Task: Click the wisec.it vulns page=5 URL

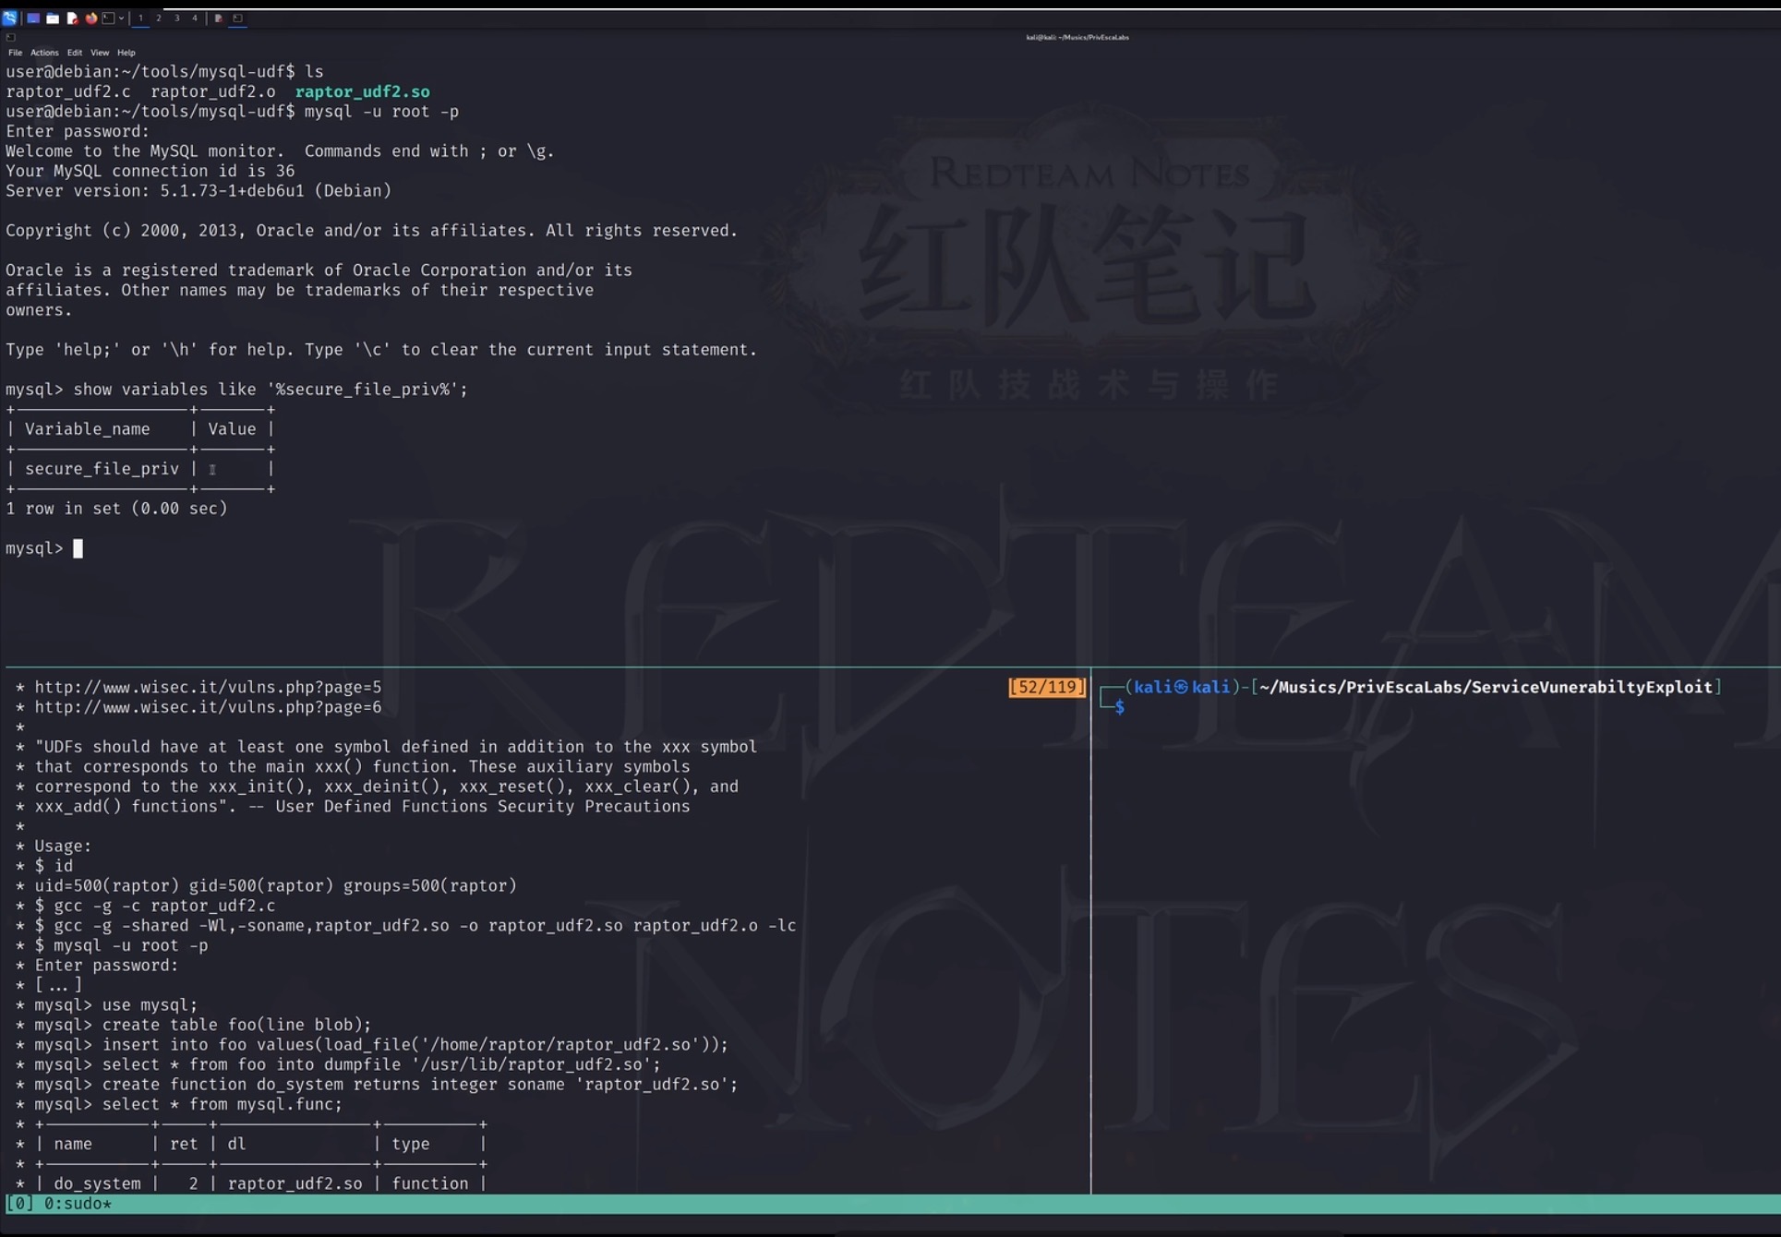Action: 208,687
